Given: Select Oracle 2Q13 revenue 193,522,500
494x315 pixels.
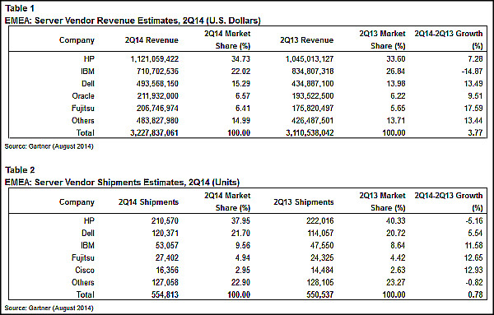Looking at the screenshot, I should 313,95.
